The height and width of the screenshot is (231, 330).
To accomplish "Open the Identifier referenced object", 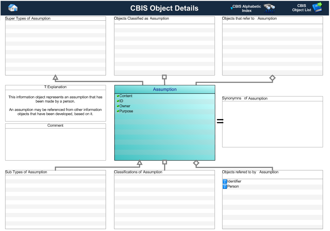I will (x=234, y=181).
